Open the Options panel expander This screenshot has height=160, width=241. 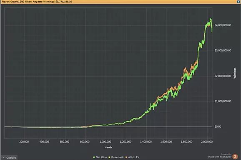tap(9, 158)
